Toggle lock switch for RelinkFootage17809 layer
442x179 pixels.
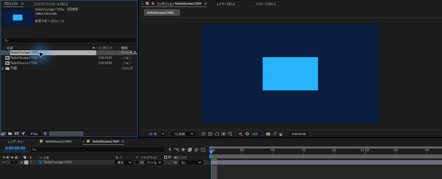[16, 162]
